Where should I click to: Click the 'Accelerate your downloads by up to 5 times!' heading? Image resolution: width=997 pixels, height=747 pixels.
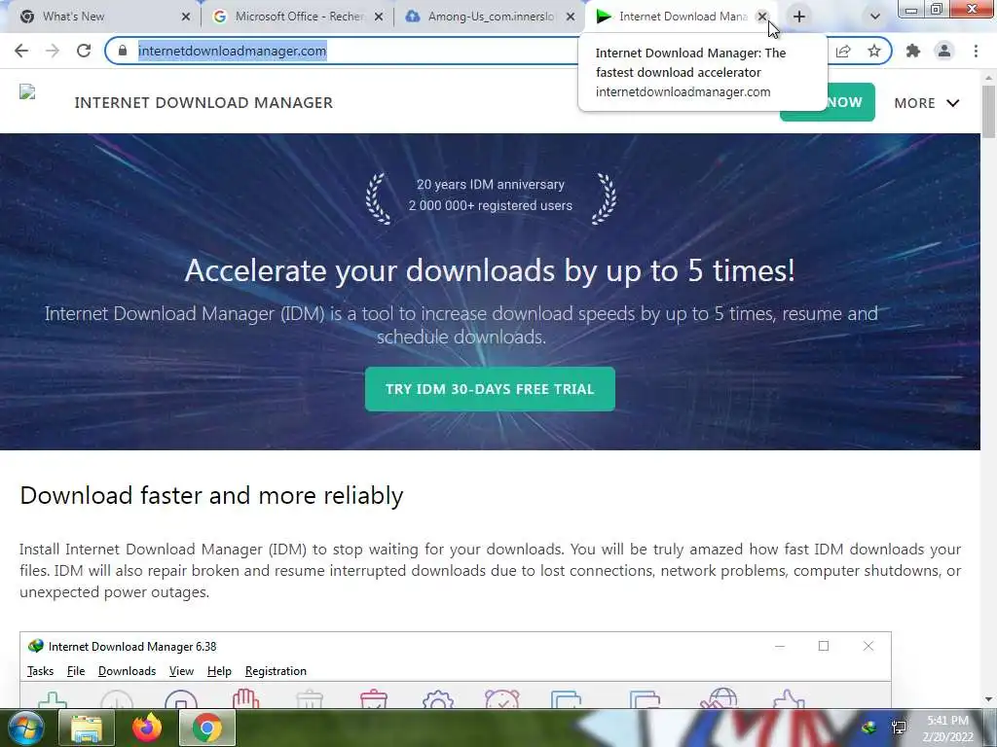[x=490, y=270]
